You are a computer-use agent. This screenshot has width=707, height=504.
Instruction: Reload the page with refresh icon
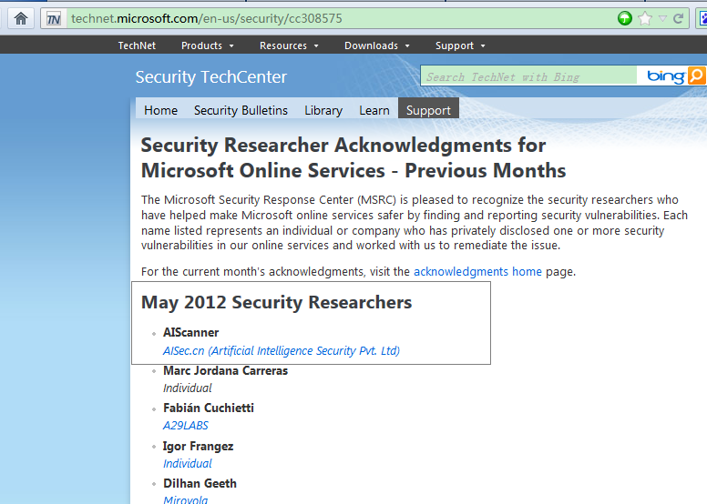[x=678, y=18]
